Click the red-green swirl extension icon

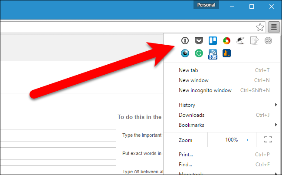[226, 40]
